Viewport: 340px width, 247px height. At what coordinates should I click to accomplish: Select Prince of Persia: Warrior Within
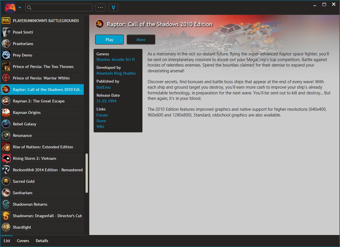[42, 78]
